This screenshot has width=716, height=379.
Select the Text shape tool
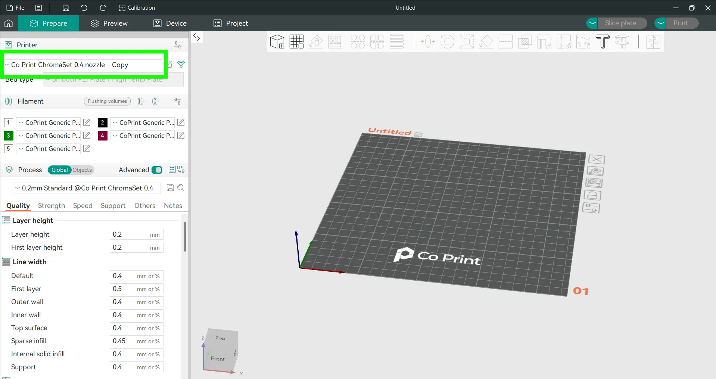click(603, 42)
